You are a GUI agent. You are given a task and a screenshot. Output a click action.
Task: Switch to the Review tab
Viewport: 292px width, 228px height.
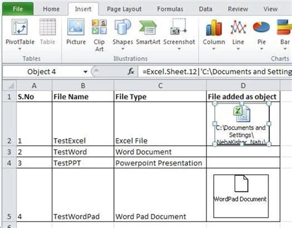[238, 9]
